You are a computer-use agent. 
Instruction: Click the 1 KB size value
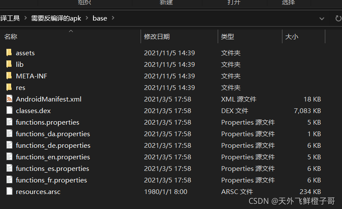[x=314, y=134]
